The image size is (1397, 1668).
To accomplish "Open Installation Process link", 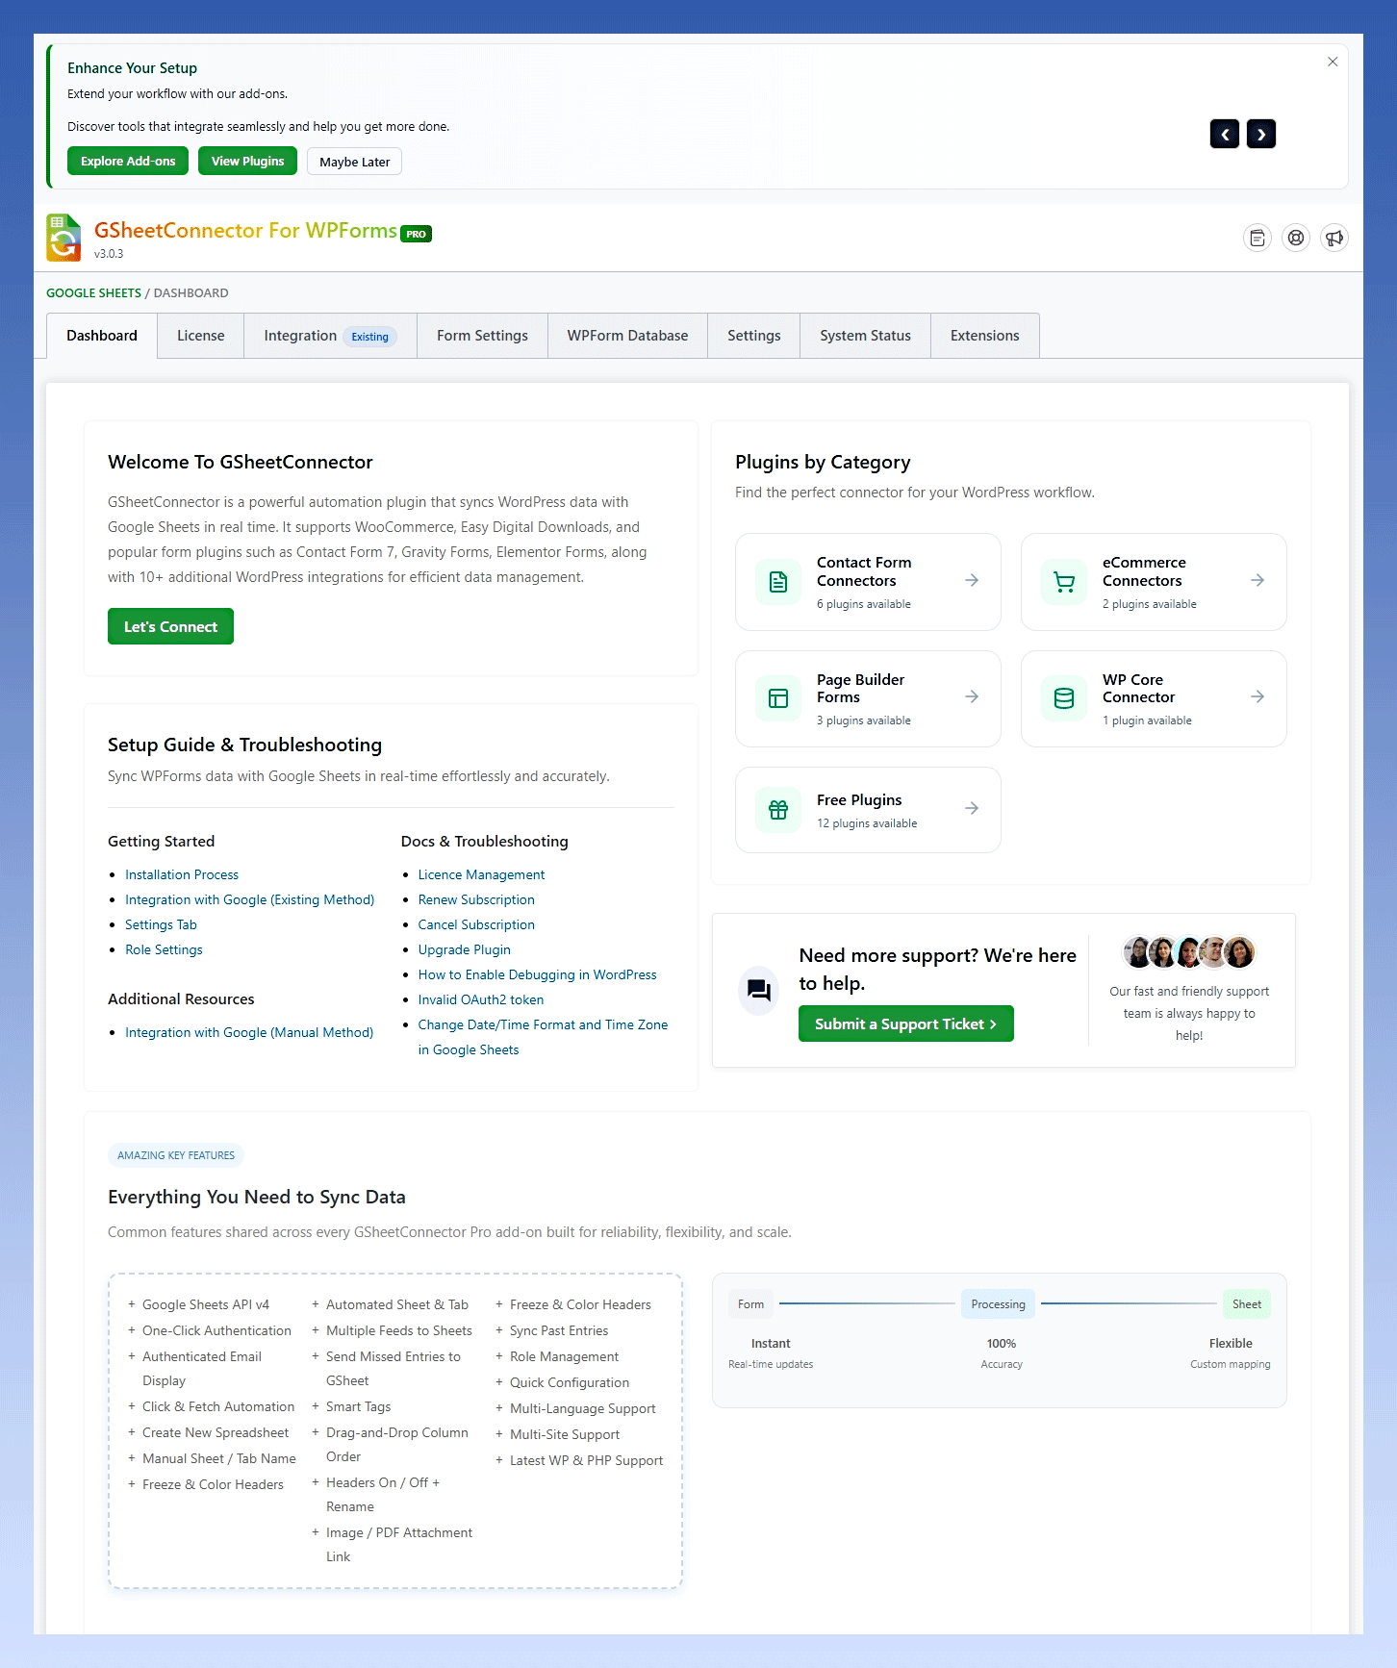I will click(182, 874).
